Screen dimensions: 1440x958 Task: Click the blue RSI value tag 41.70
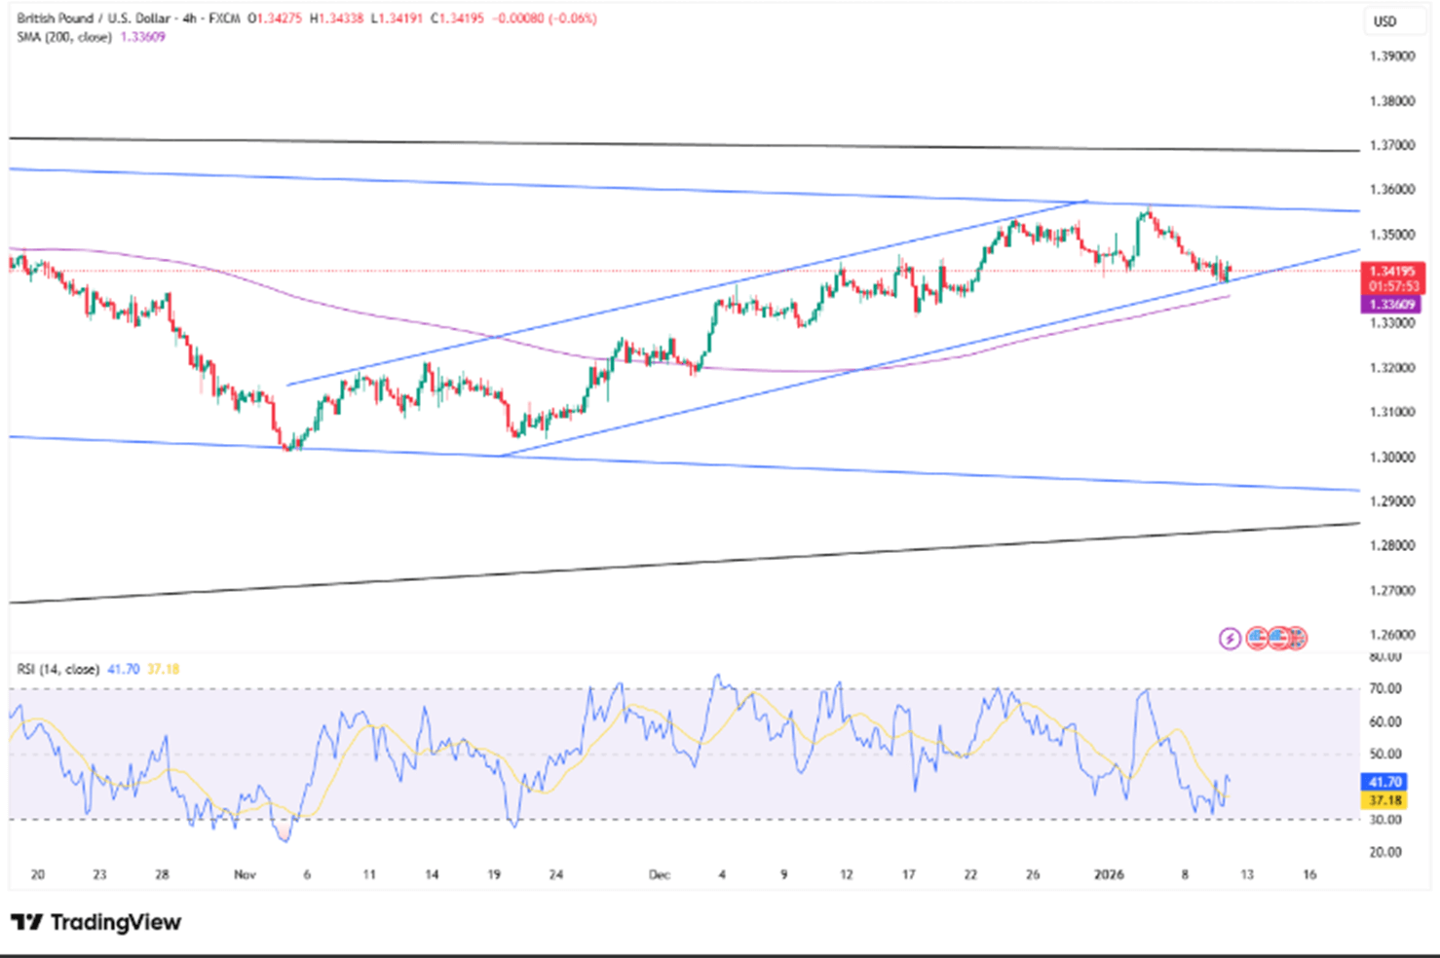(1384, 782)
